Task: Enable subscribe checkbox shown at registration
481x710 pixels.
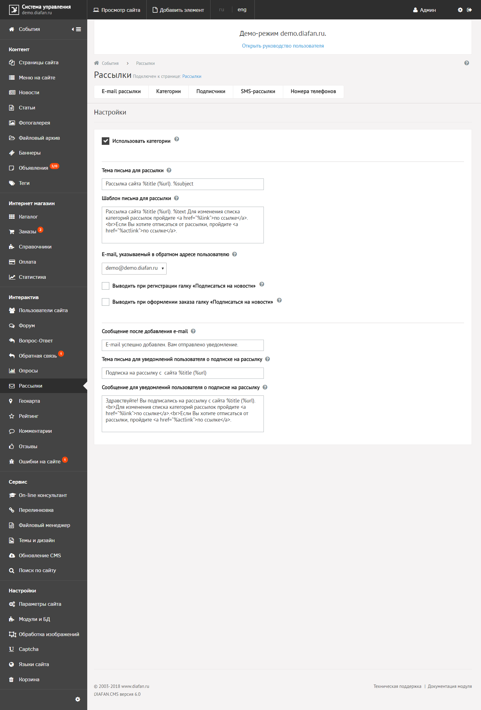Action: coord(105,286)
